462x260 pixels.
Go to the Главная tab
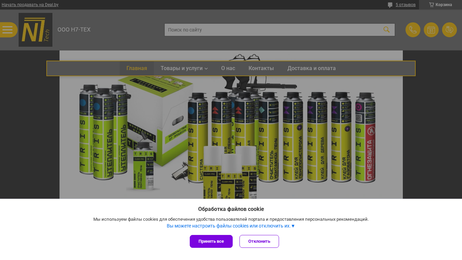tap(137, 68)
